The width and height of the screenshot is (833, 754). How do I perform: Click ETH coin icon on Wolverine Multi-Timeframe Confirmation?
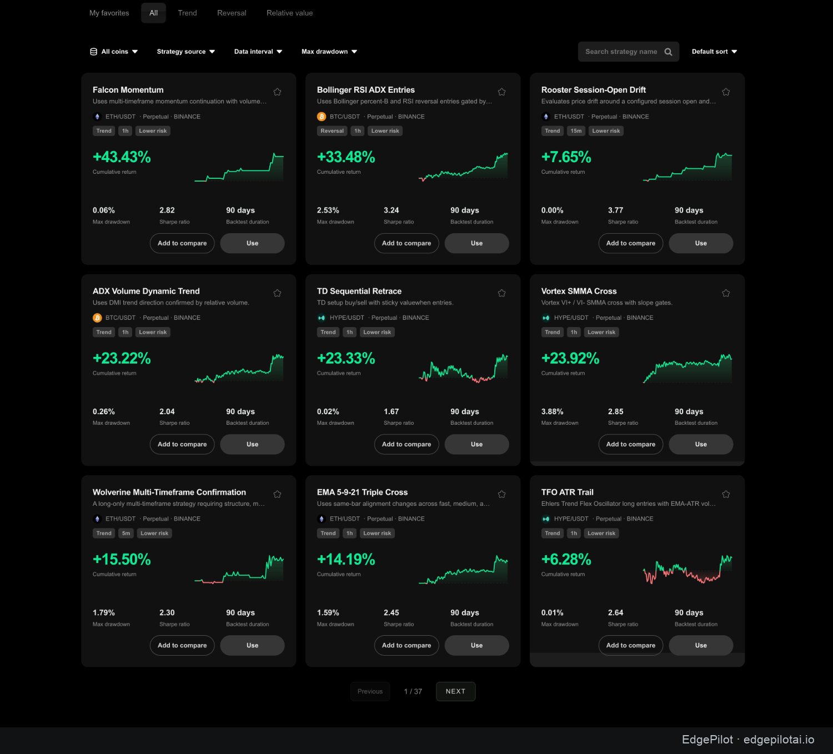click(x=97, y=519)
